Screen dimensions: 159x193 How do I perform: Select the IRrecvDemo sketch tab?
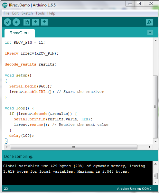20,33
